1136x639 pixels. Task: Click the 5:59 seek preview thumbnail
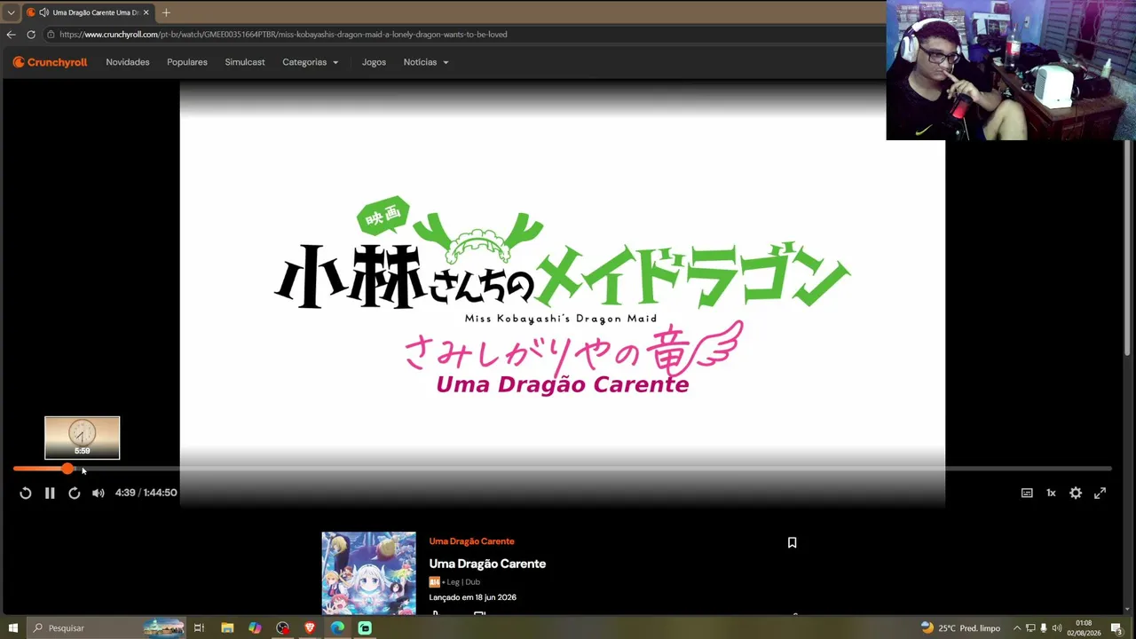tap(82, 438)
